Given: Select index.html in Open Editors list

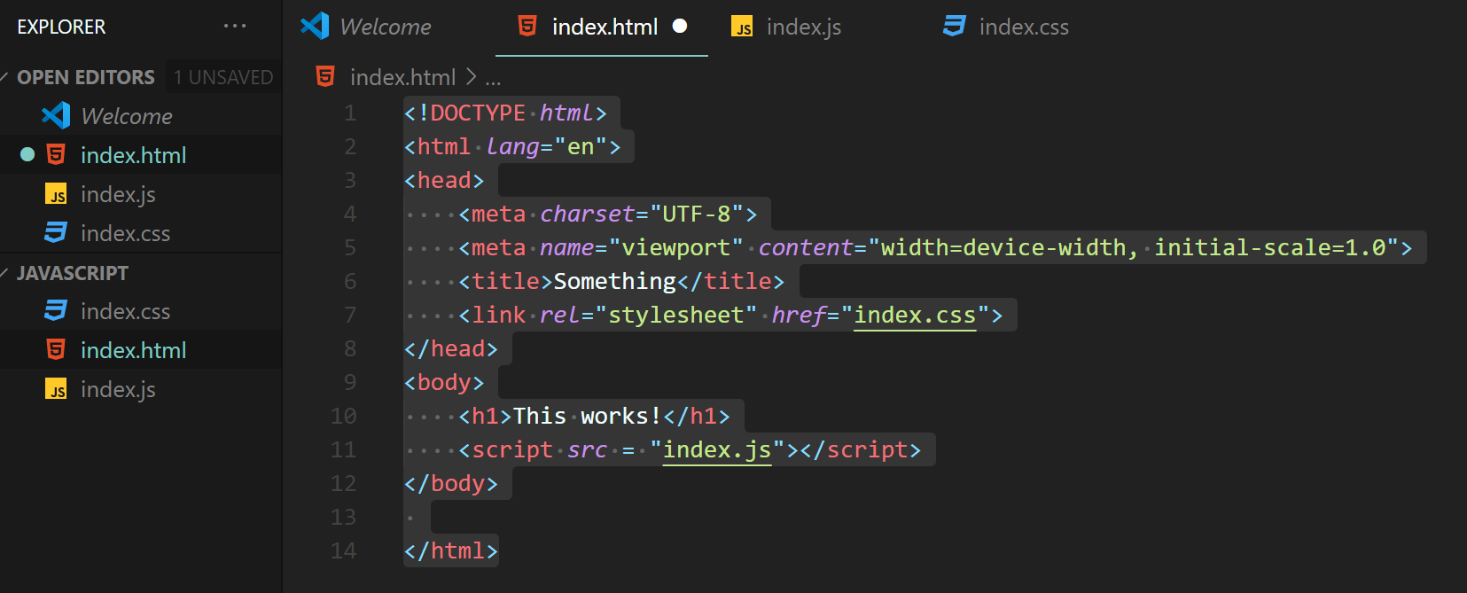Looking at the screenshot, I should pos(141,155).
